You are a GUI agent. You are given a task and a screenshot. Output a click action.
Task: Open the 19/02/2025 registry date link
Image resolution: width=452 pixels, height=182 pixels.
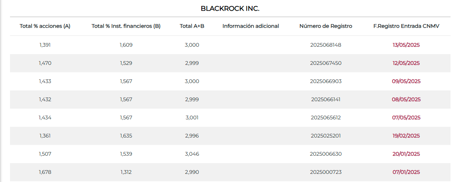click(x=406, y=136)
